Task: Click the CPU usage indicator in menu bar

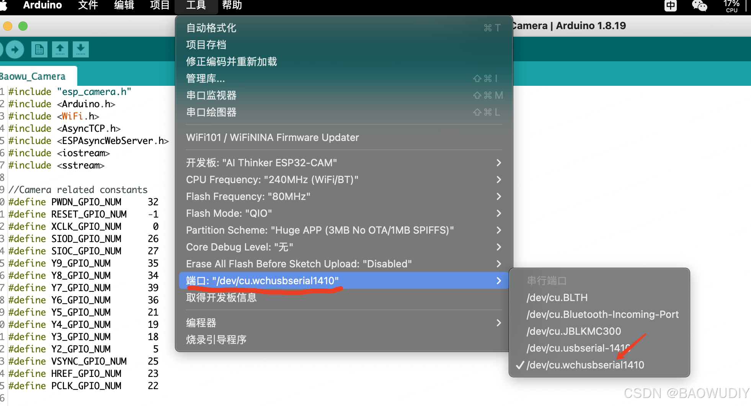Action: [731, 6]
